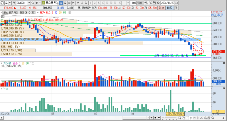227x121 pixels.
Task: Select the 일 (daily) period toggle
Action: click(61, 3)
